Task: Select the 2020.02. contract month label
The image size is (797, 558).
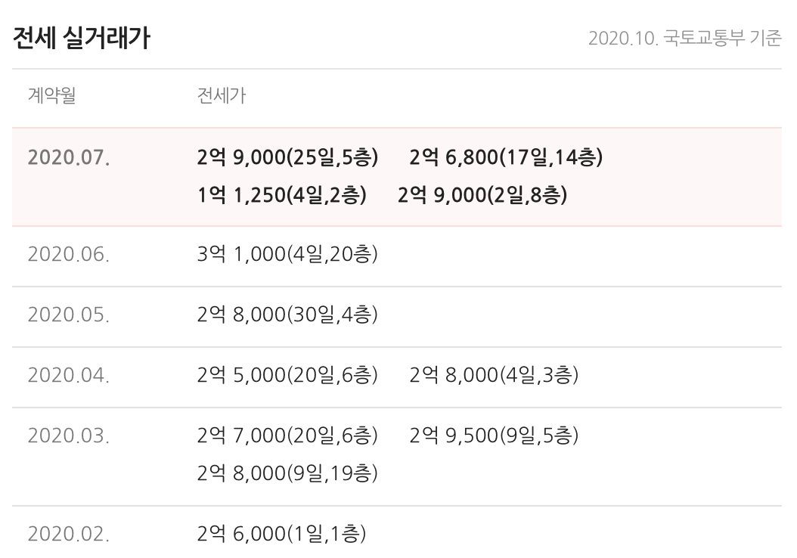Action: (68, 535)
